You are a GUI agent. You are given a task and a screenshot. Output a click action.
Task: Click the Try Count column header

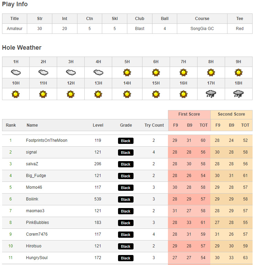click(154, 125)
